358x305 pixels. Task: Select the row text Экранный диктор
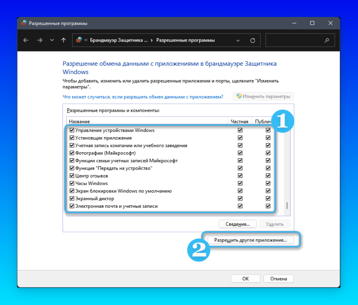95,199
